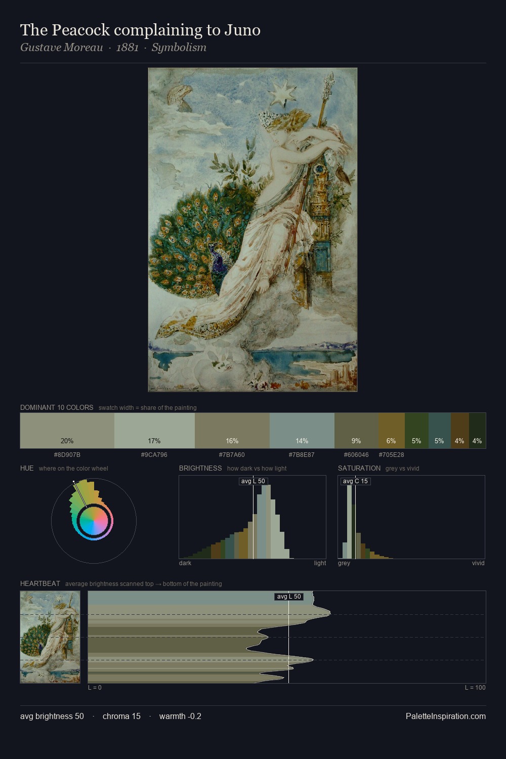Click footer text 'chroma 15'
The image size is (506, 759).
coord(121,716)
